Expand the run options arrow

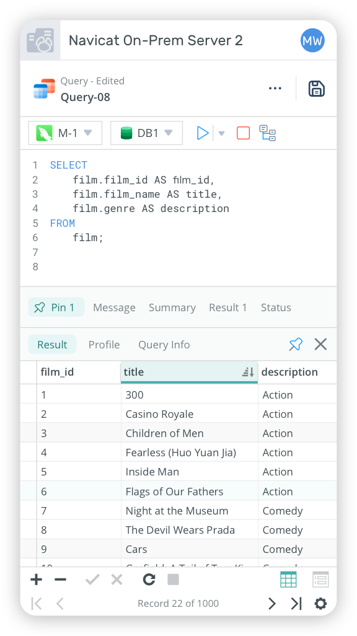[x=221, y=133]
